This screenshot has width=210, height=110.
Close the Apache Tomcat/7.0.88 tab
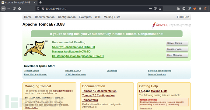click(35, 2)
